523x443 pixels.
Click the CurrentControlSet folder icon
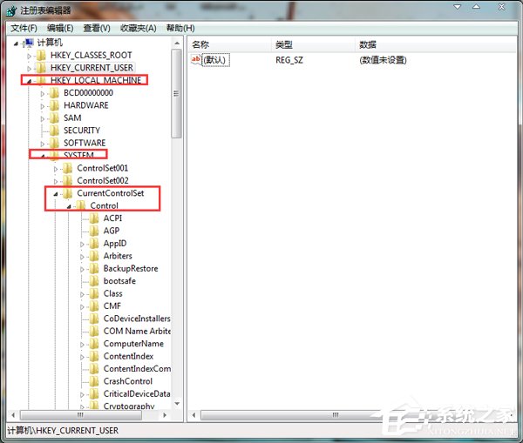67,193
